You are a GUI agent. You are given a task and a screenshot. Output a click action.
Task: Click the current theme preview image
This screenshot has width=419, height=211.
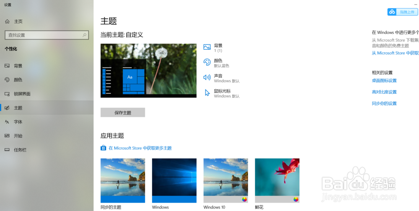pos(148,70)
